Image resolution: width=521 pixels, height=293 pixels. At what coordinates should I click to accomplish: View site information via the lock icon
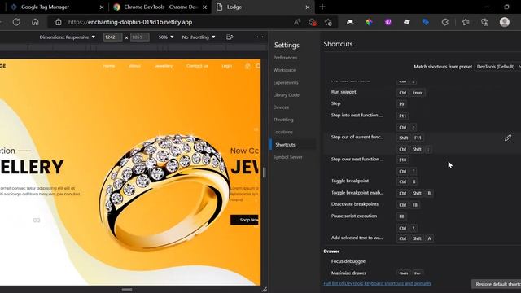(x=59, y=22)
